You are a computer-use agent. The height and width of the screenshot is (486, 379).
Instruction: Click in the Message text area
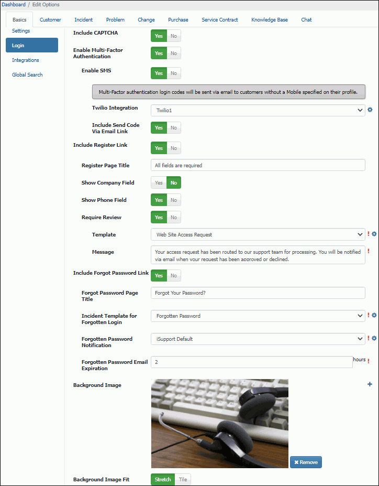click(258, 255)
